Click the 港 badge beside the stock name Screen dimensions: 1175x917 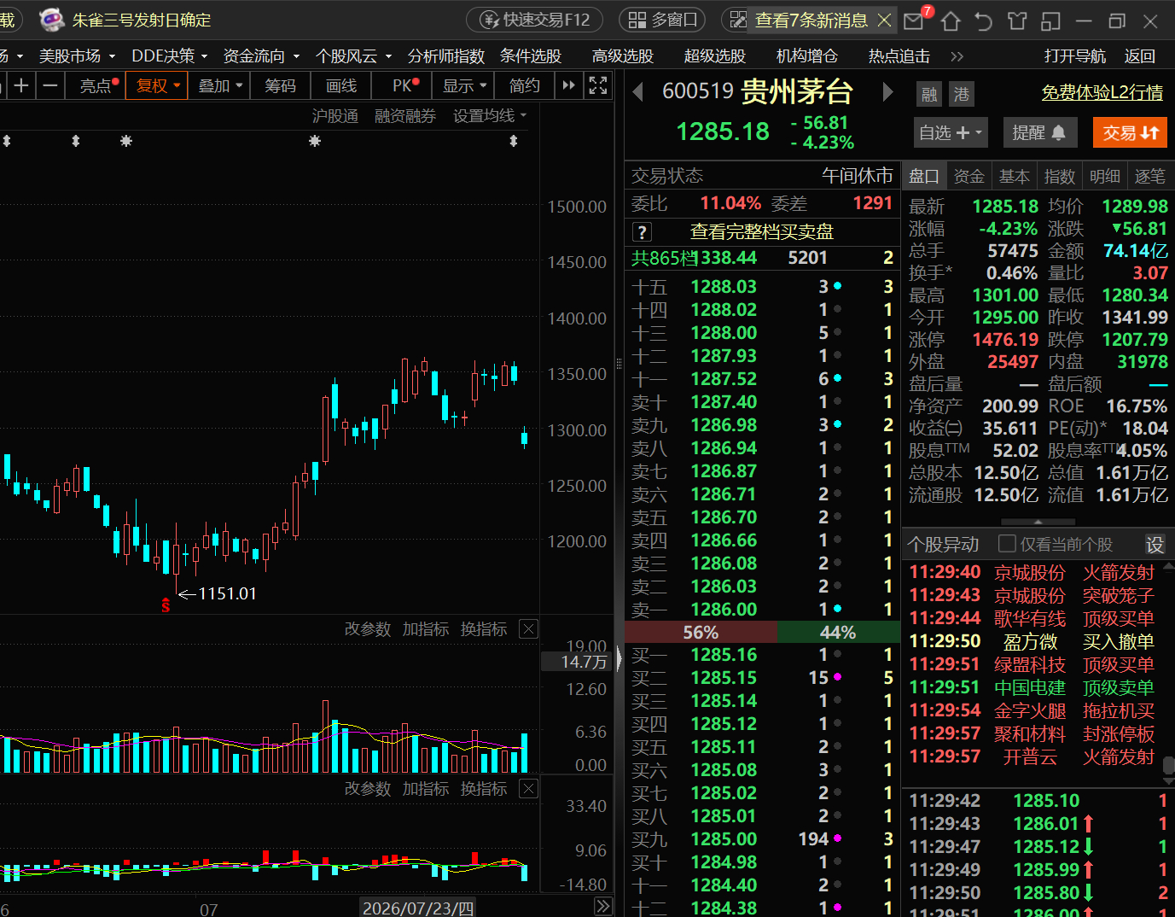[962, 94]
